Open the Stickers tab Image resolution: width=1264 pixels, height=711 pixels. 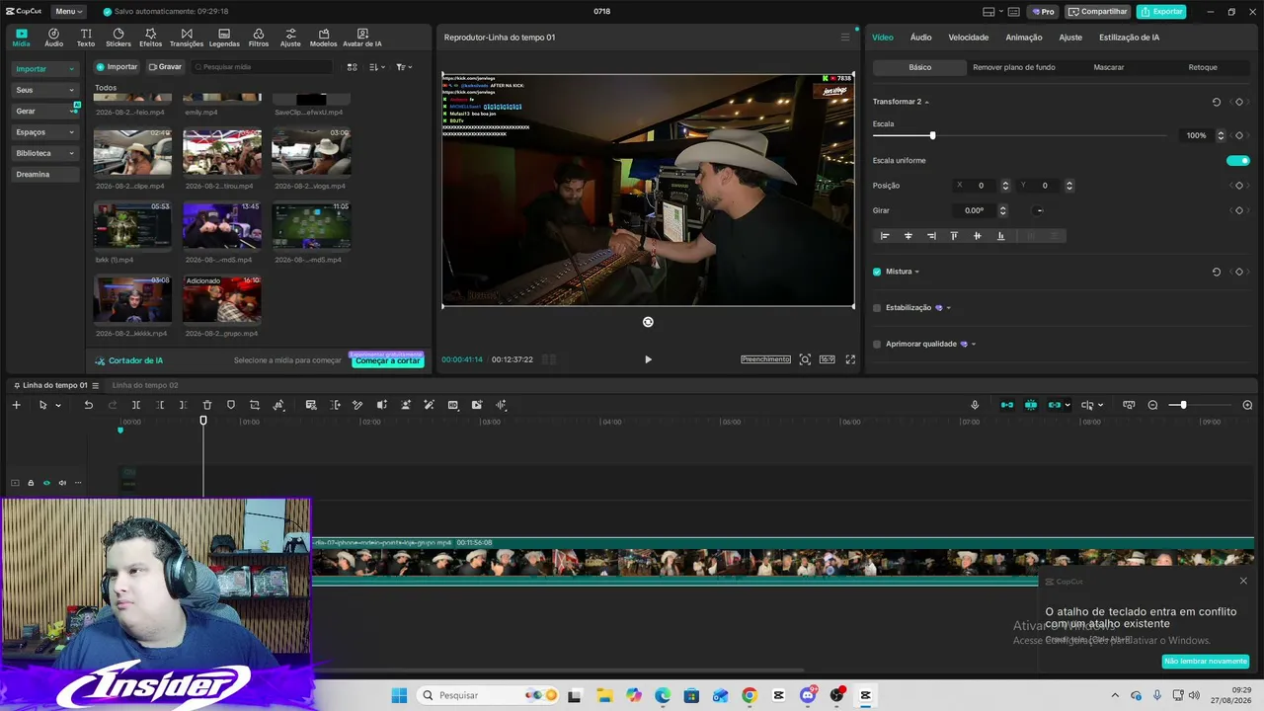[118, 38]
